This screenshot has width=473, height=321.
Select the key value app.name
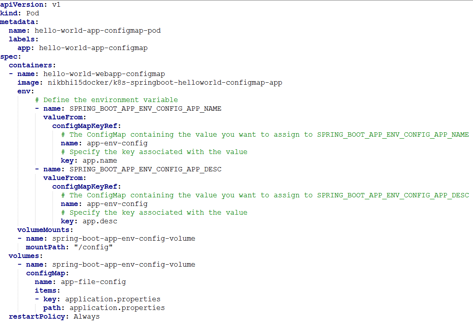click(100, 161)
